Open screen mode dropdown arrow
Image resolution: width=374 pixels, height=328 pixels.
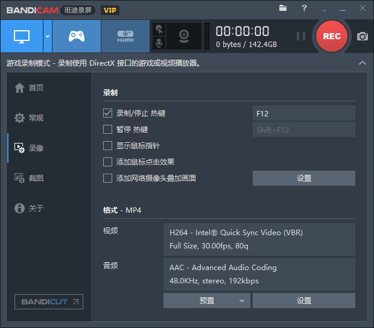pos(48,36)
